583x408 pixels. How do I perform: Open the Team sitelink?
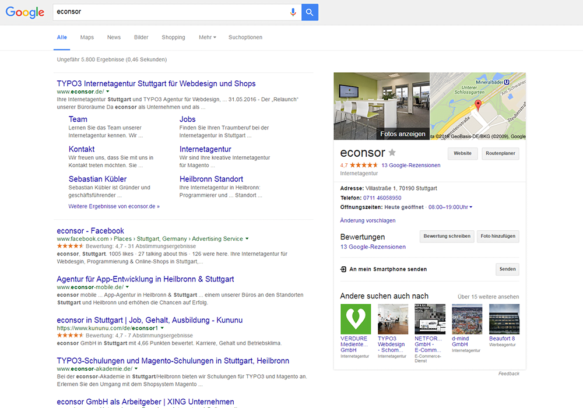click(78, 119)
